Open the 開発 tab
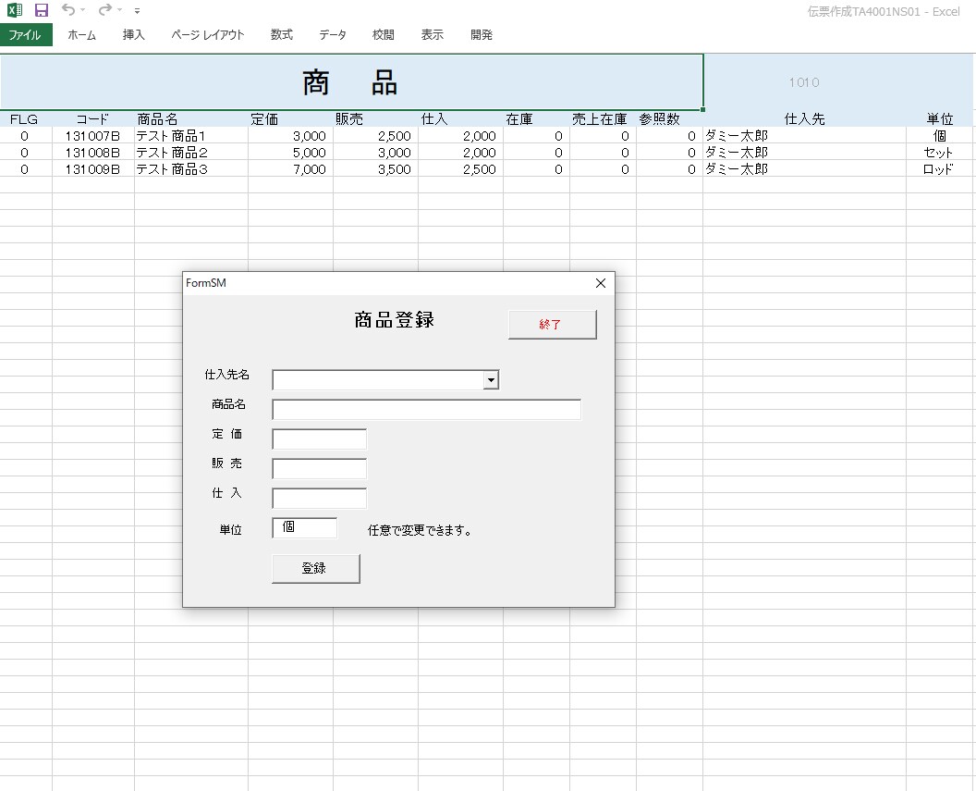Image resolution: width=976 pixels, height=791 pixels. click(x=482, y=35)
